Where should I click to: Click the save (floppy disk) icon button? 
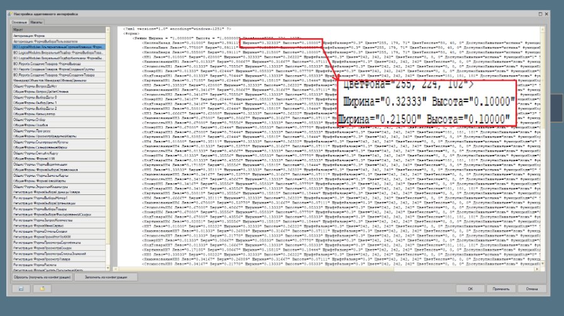coord(21,288)
